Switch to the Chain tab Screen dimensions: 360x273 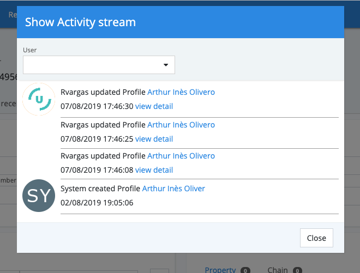(x=278, y=270)
